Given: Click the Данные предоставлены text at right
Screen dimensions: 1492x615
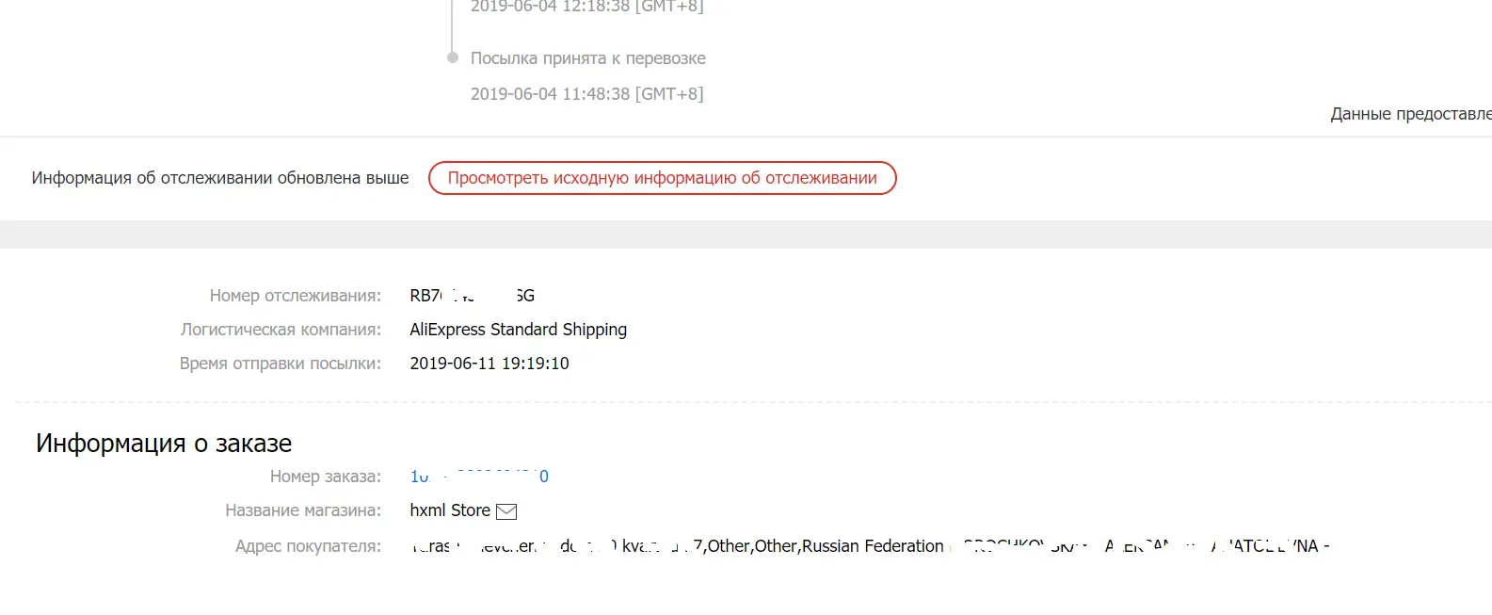Looking at the screenshot, I should tap(1411, 114).
